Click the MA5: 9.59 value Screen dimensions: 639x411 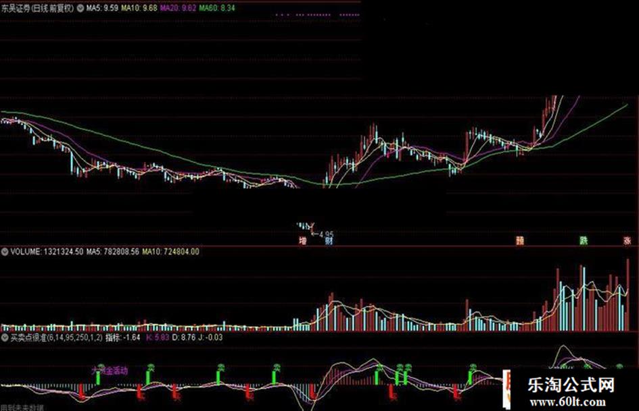(x=102, y=7)
